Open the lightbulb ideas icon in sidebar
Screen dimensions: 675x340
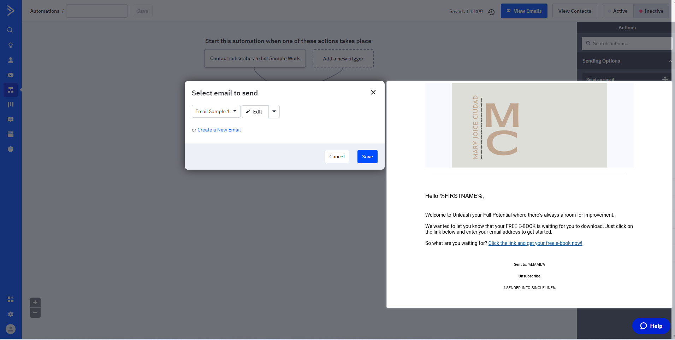[11, 45]
